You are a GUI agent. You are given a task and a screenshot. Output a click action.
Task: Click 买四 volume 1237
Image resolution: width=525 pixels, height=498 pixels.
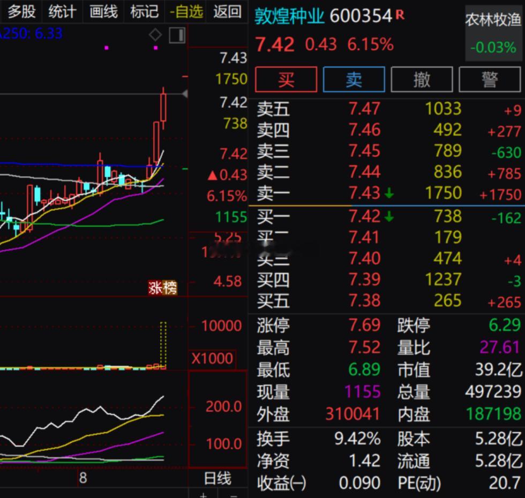point(444,280)
